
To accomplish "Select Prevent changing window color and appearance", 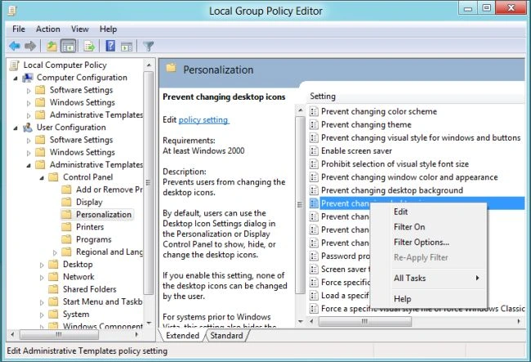I will click(x=409, y=177).
